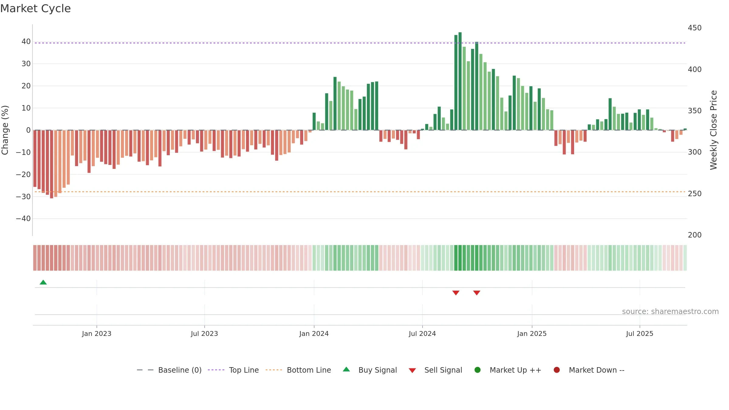Click the 300 tick on the price axis
This screenshot has height=410, width=729.
695,152
